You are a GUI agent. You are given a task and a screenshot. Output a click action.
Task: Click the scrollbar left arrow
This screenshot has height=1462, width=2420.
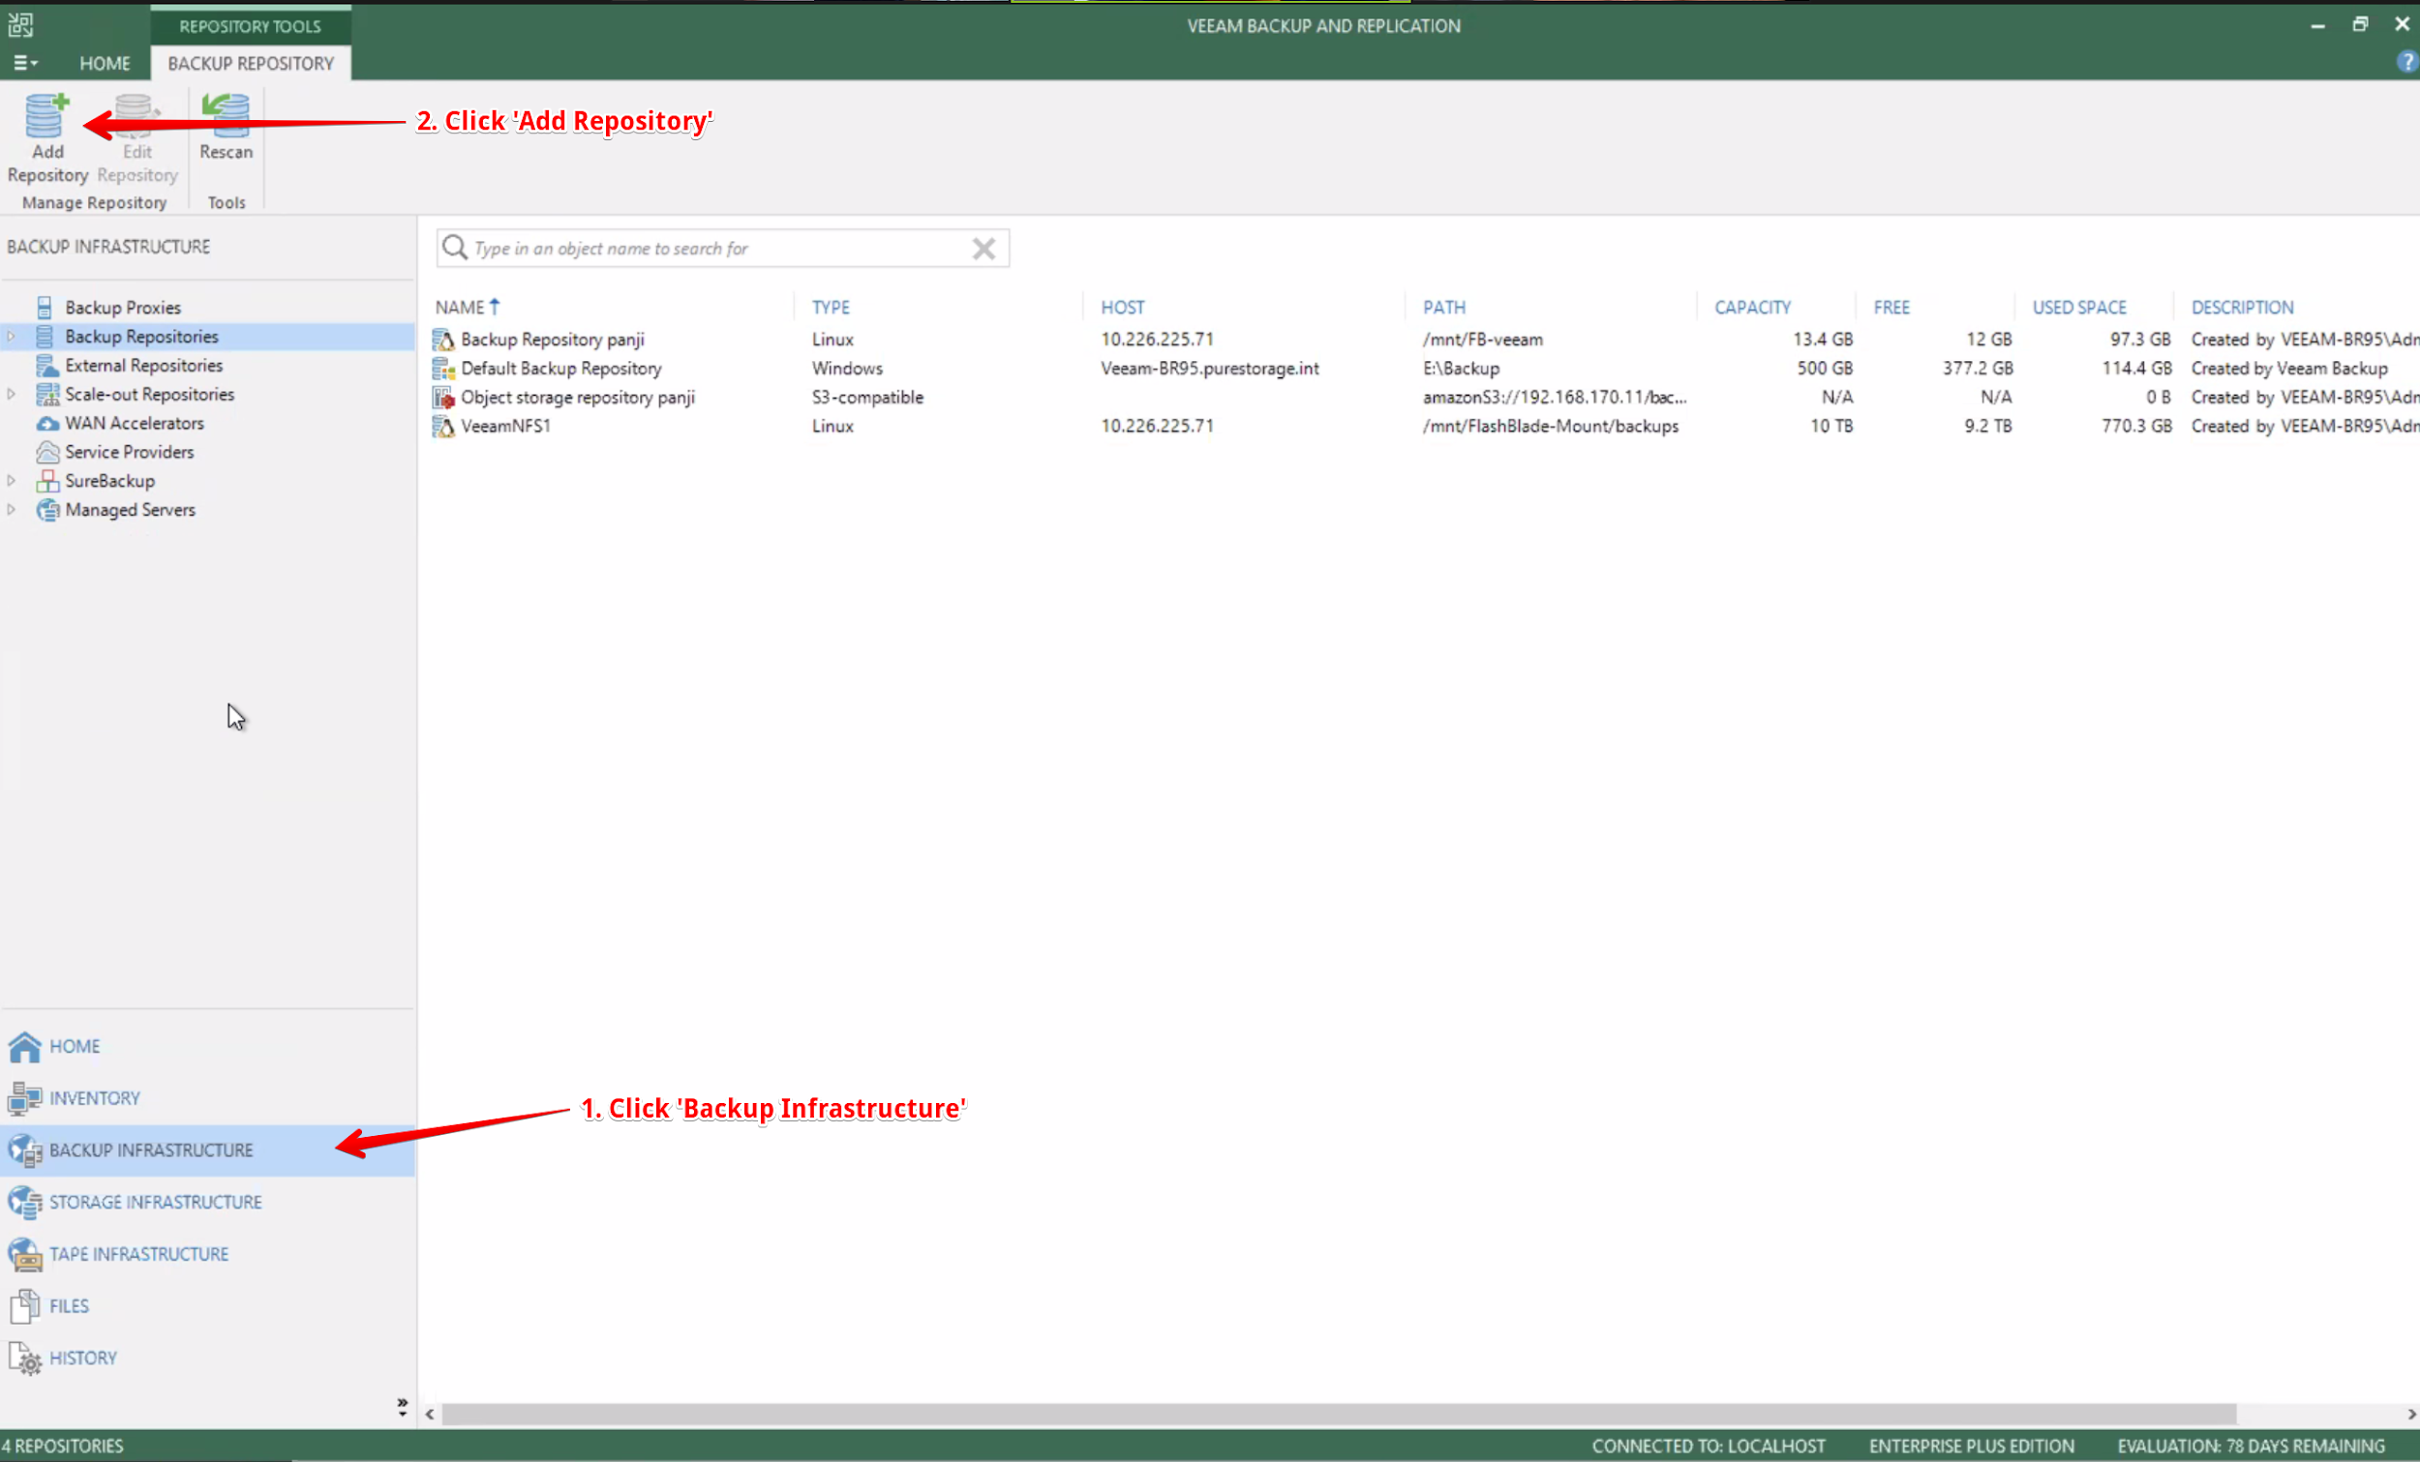point(429,1415)
